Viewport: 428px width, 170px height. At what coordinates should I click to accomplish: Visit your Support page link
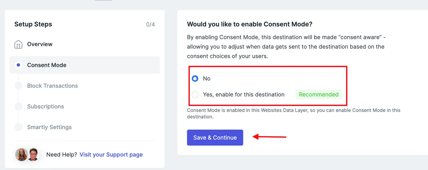(111, 154)
